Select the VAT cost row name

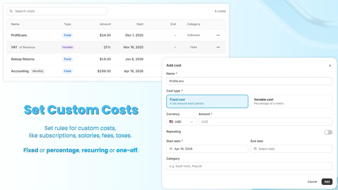[x=14, y=47]
